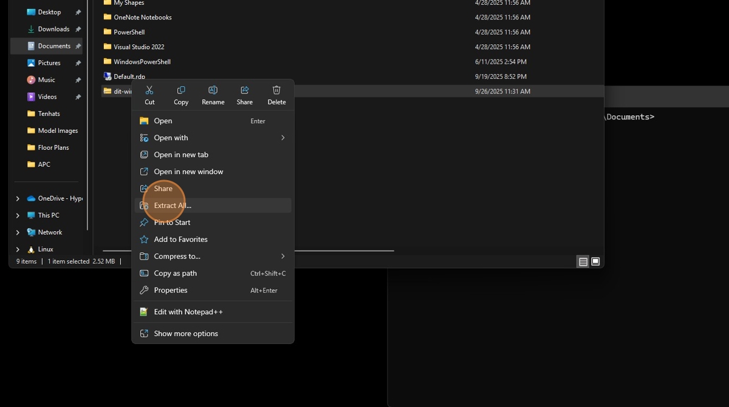
Task: Open Downloads in the navigation pane
Action: [53, 29]
